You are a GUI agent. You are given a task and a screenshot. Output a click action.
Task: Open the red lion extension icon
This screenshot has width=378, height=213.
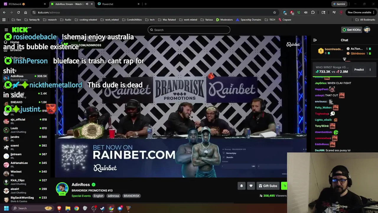point(341,12)
